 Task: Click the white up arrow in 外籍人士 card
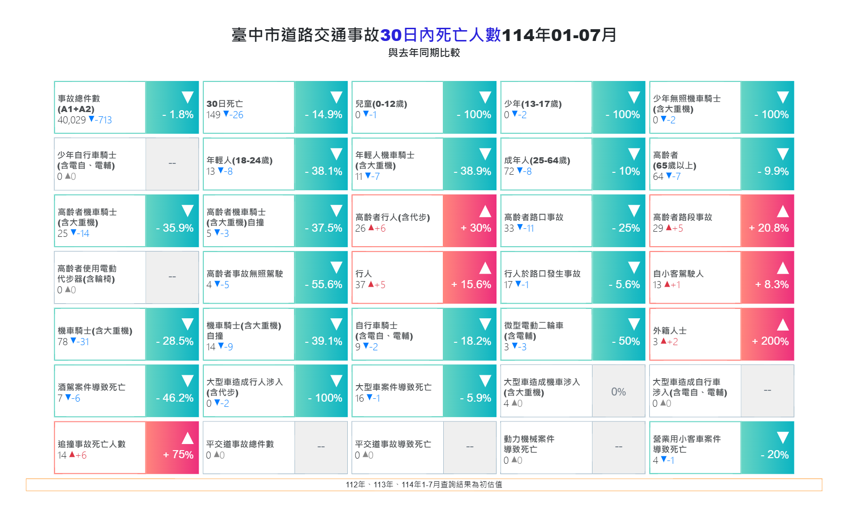click(x=783, y=324)
